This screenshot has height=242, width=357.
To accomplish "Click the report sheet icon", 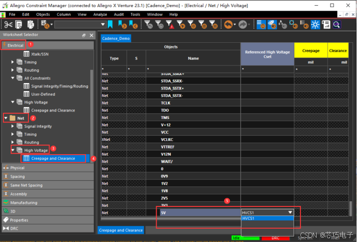I will point(326,24).
